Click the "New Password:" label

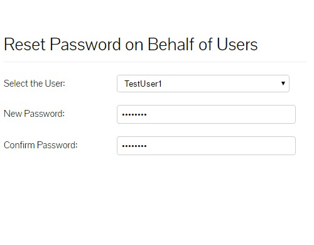[34, 114]
